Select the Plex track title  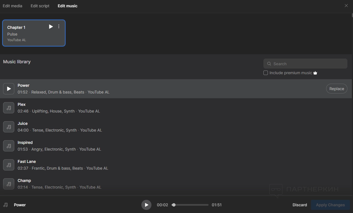coord(22,104)
